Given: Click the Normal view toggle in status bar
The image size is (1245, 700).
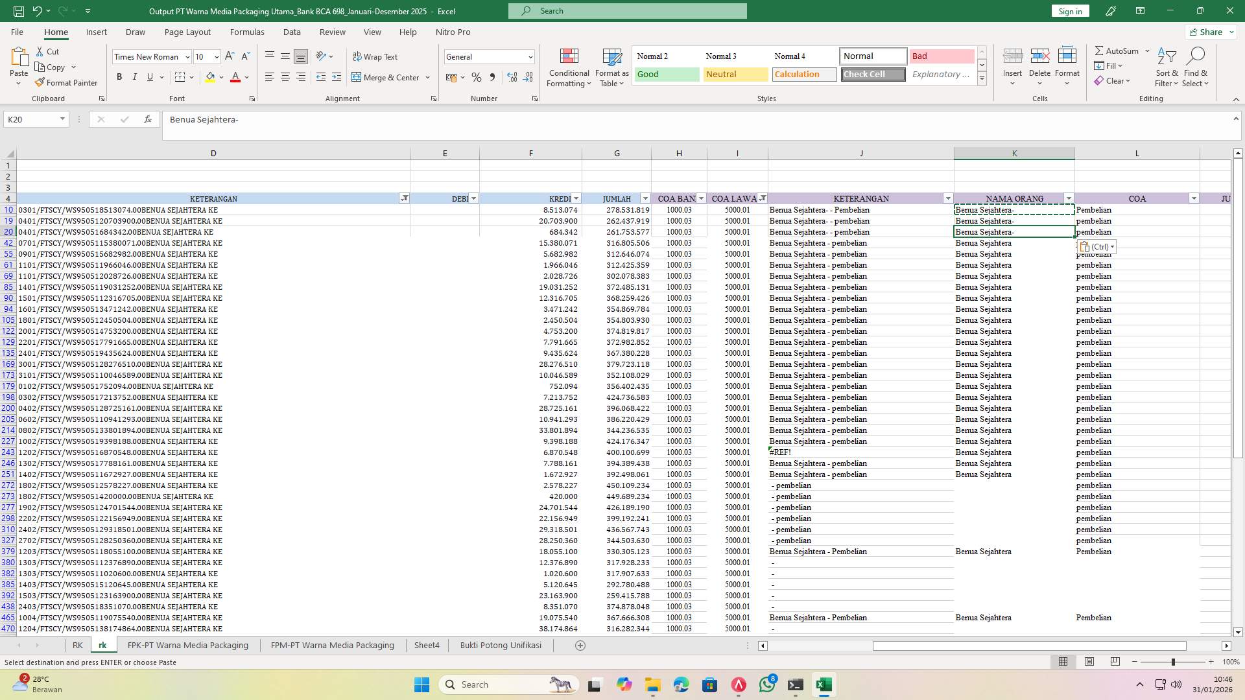Looking at the screenshot, I should point(1062,662).
